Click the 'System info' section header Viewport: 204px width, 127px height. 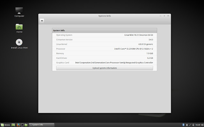(x=105, y=30)
